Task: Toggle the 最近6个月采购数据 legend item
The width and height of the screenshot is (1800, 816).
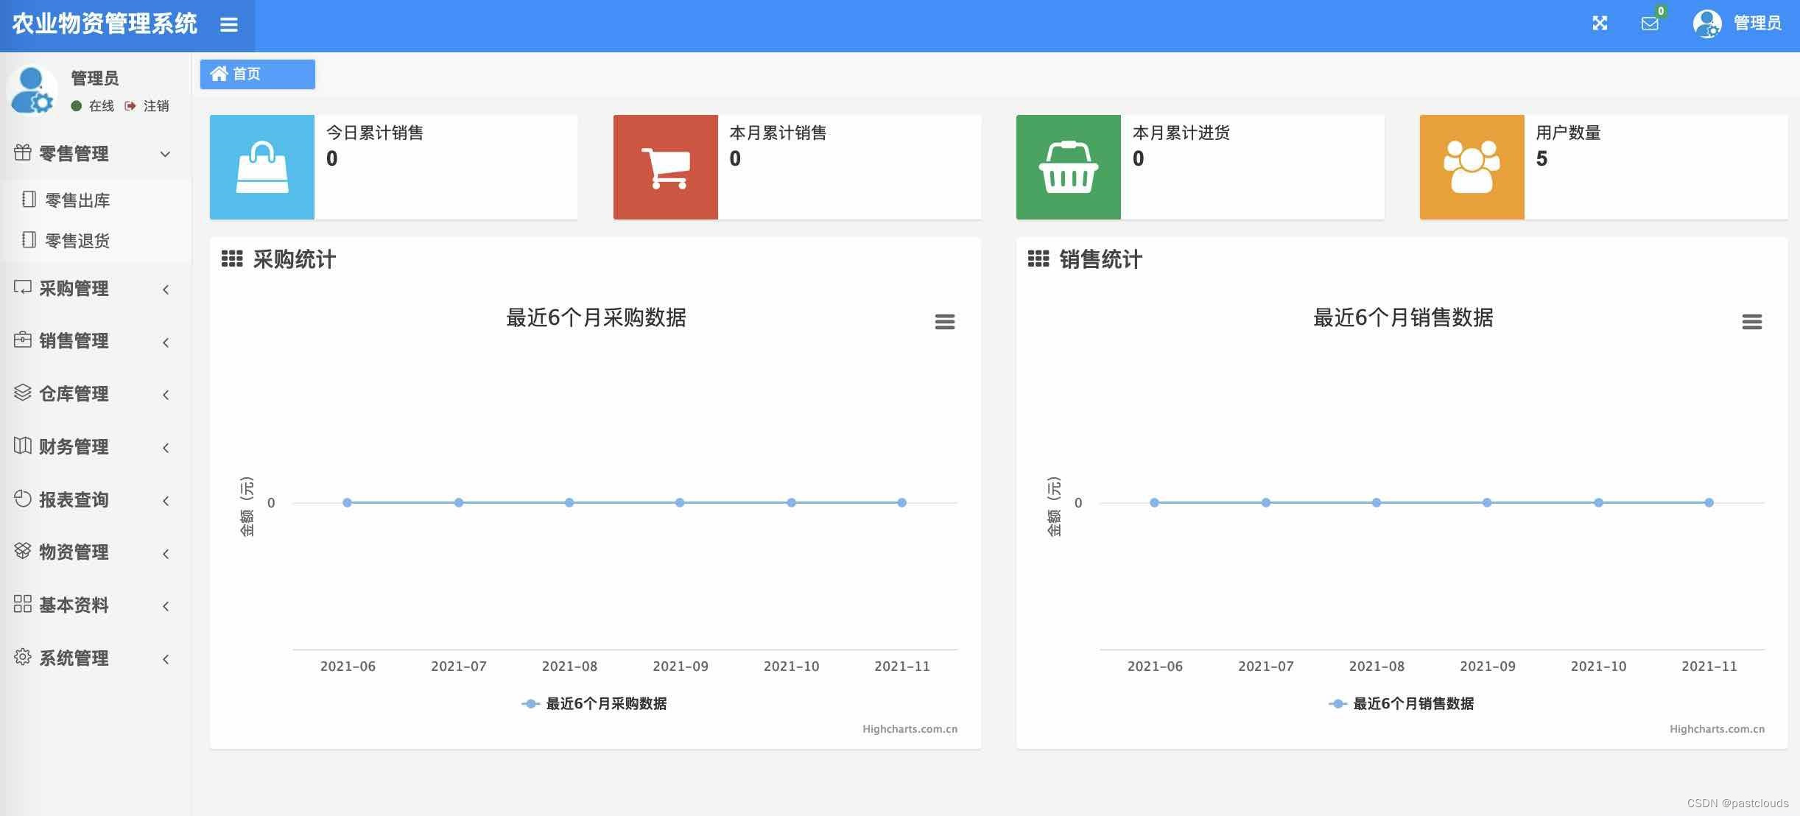Action: [x=605, y=703]
